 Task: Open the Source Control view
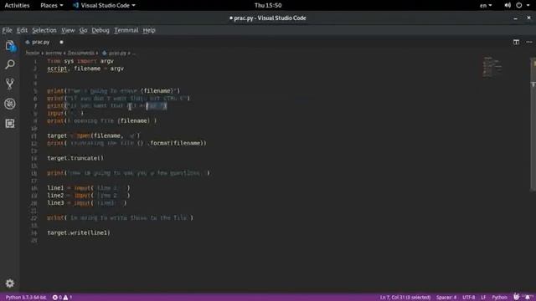click(10, 84)
